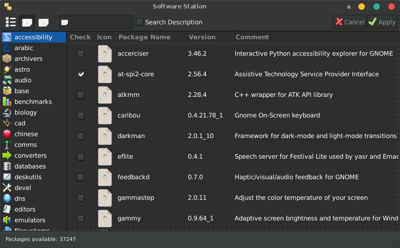Mark the caribou package checkbox

coord(81,116)
